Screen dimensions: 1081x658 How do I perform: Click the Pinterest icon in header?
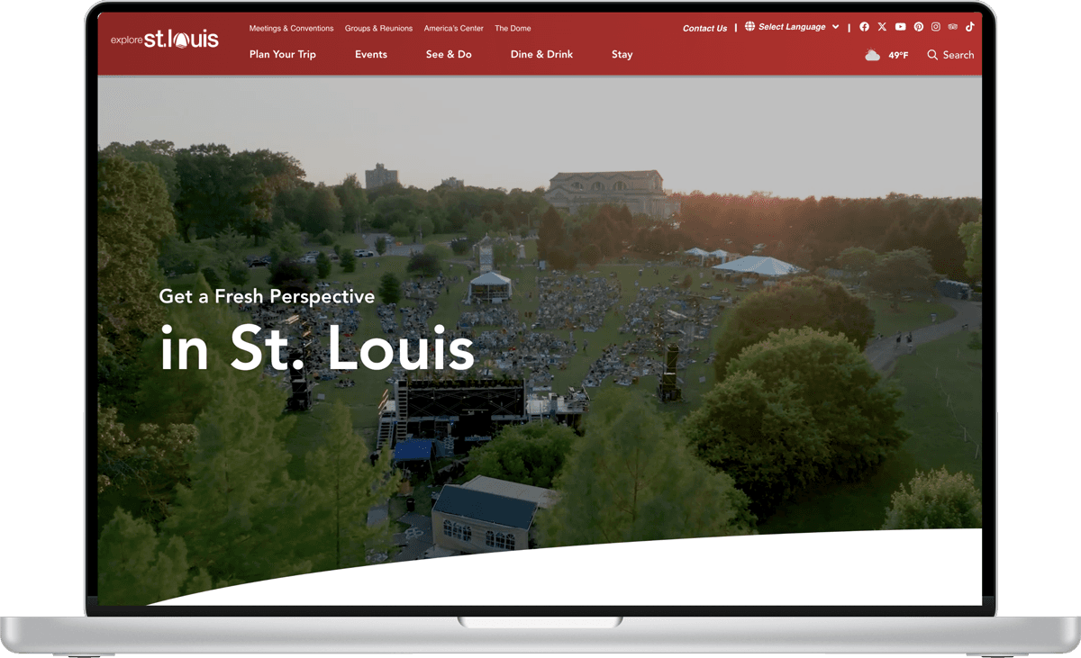pos(919,27)
